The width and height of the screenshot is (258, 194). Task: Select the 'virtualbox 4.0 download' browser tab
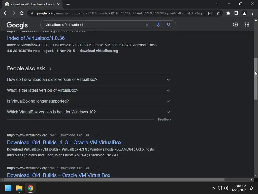click(x=32, y=5)
